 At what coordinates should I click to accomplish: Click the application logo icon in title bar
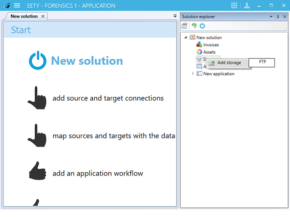coord(7,5)
